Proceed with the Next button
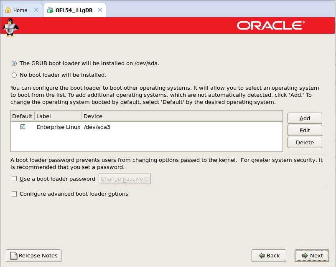The width and height of the screenshot is (336, 267). coord(312,256)
